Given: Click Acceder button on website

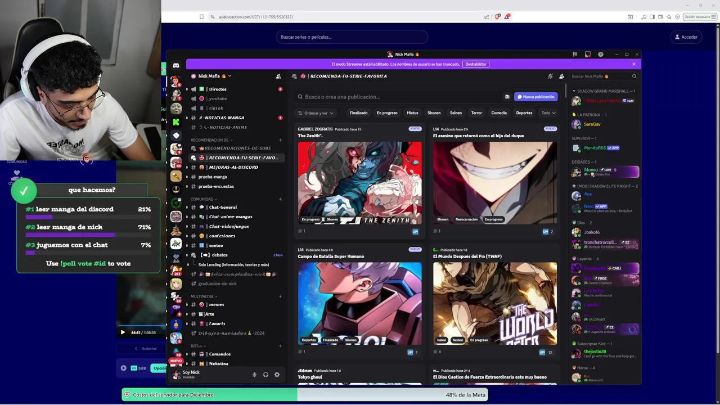Looking at the screenshot, I should pyautogui.click(x=686, y=37).
